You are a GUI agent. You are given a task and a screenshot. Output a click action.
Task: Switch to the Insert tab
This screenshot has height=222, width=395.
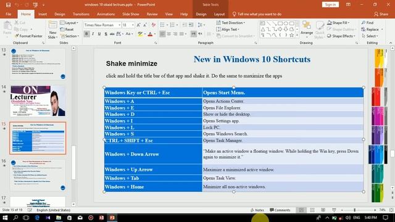[x=43, y=14]
